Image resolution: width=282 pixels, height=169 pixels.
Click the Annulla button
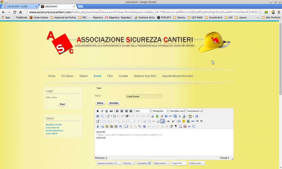pos(114,103)
